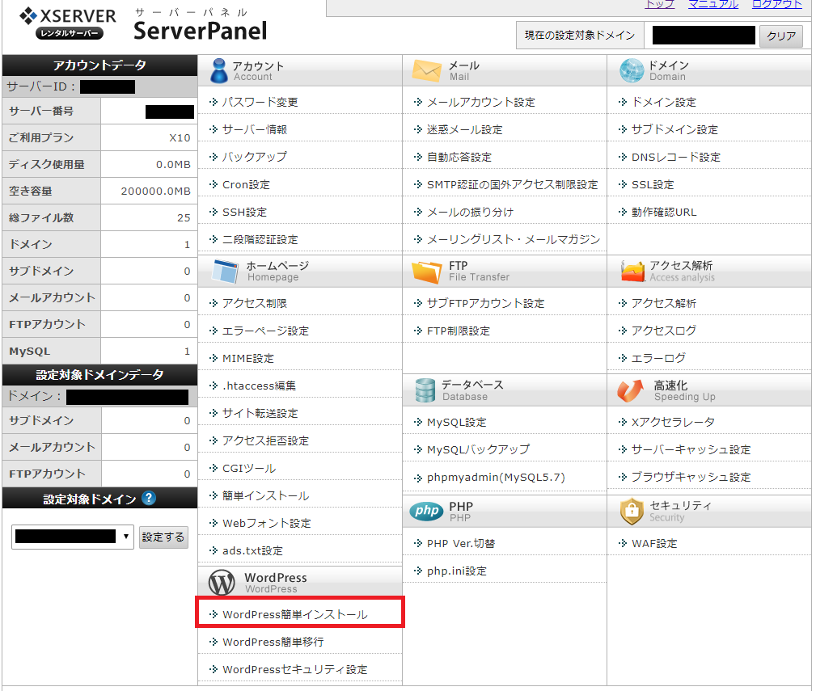Open the マニュアル link
Image resolution: width=816 pixels, height=691 pixels.
pos(713,5)
